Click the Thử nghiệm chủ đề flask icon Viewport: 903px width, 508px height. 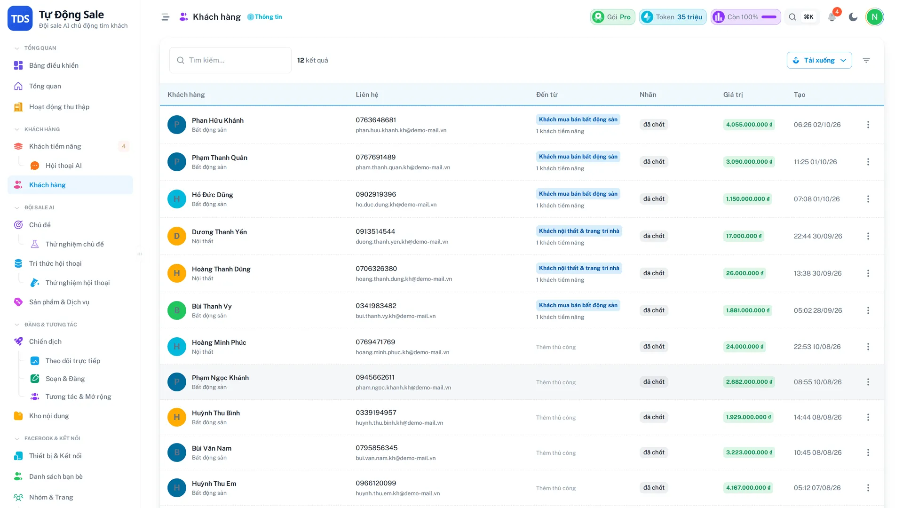[x=35, y=244]
